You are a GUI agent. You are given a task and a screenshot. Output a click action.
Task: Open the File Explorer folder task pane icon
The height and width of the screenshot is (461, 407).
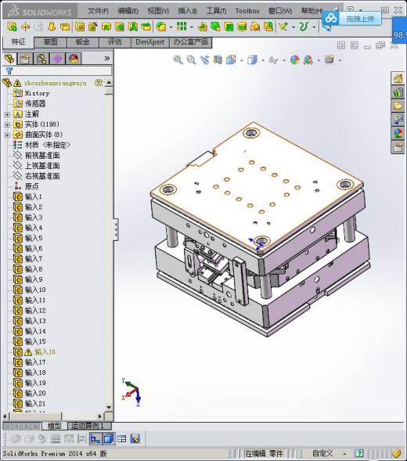point(398,106)
